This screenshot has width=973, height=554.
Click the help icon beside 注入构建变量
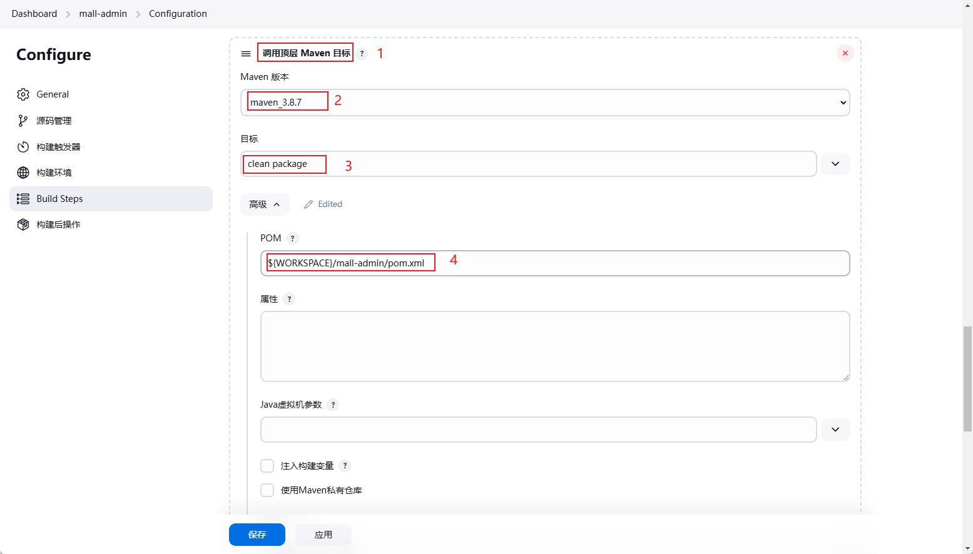345,466
